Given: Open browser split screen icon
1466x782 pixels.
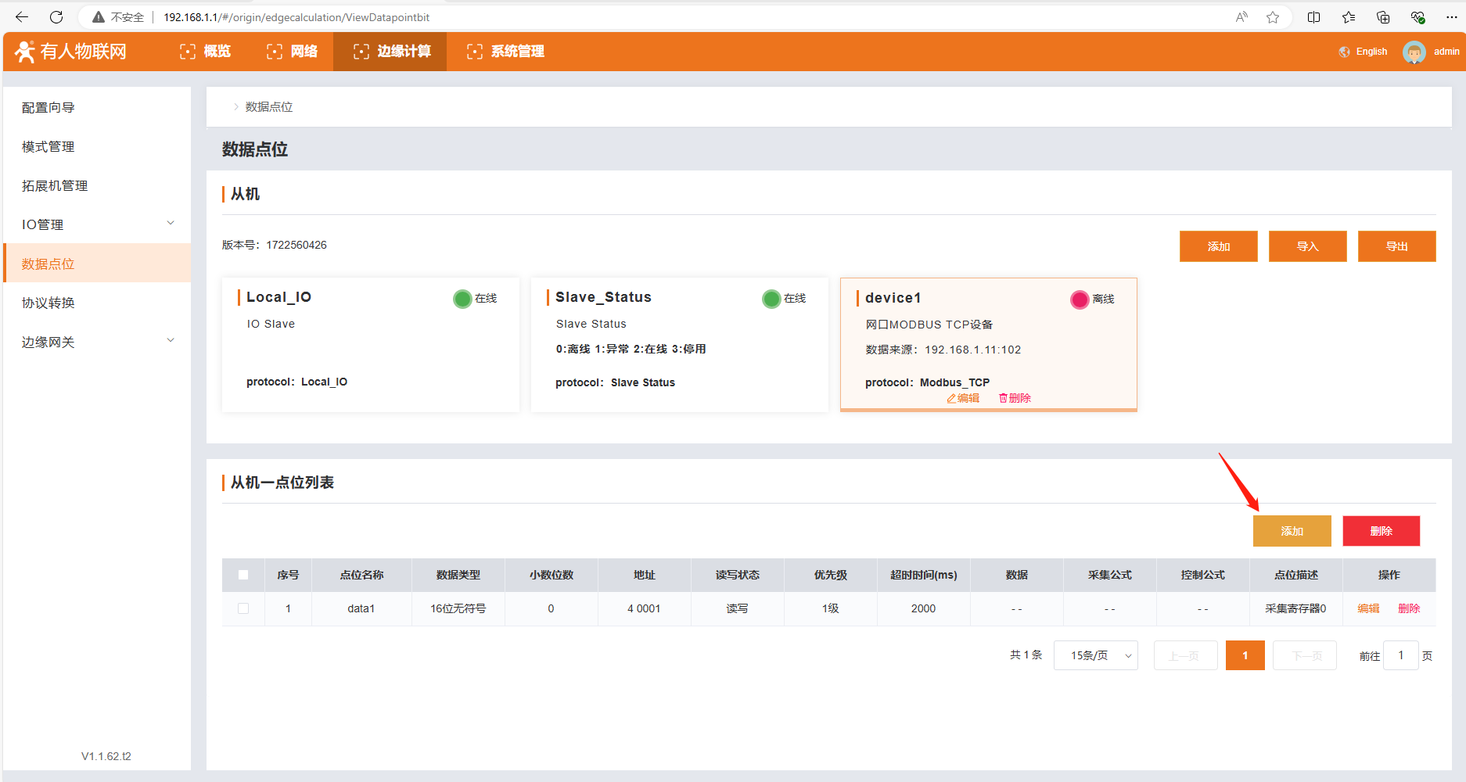Looking at the screenshot, I should coord(1313,17).
